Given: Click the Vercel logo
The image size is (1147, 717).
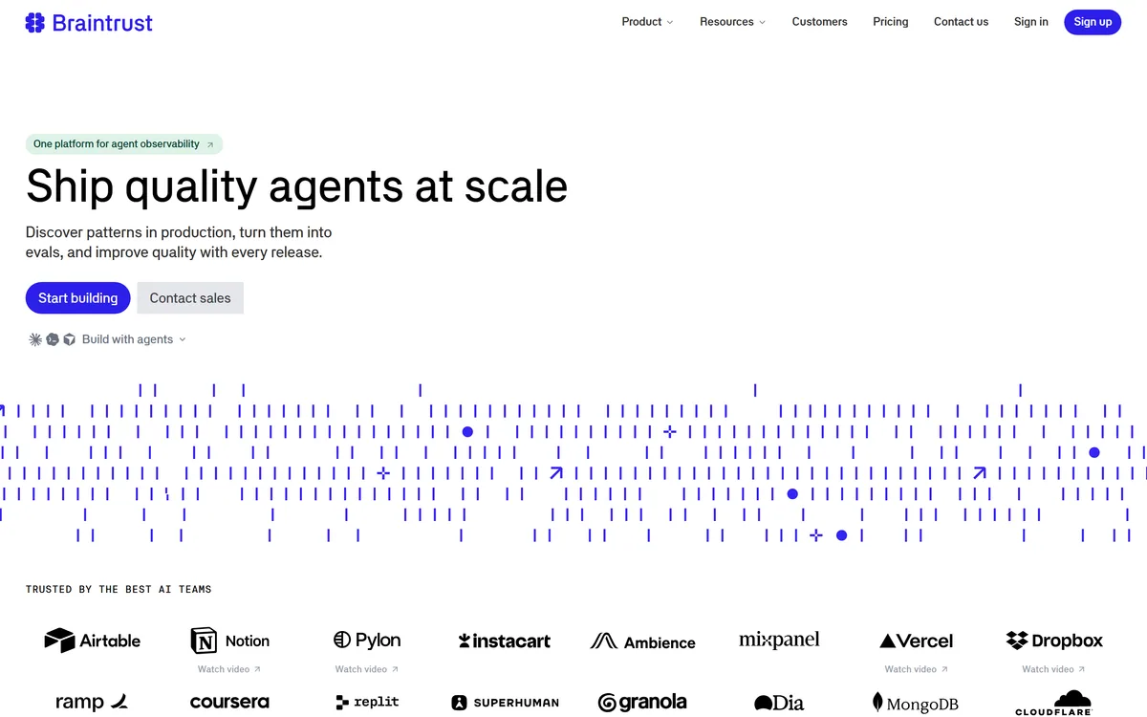Looking at the screenshot, I should [917, 641].
